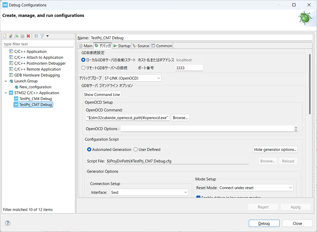
Task: Click the filter launch configurations funnel icon
Action: (x=42, y=36)
